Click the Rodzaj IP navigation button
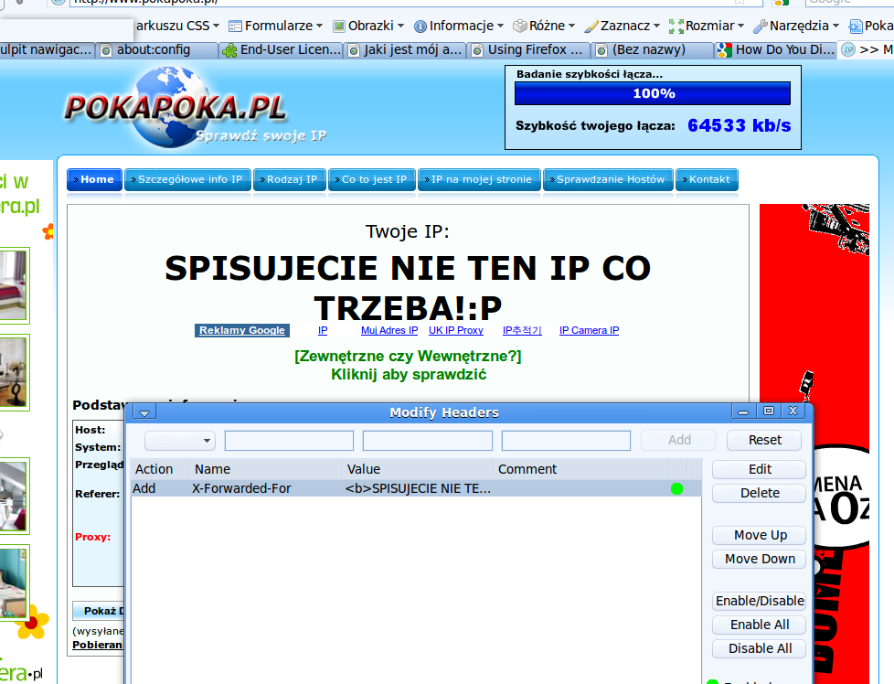 point(290,180)
